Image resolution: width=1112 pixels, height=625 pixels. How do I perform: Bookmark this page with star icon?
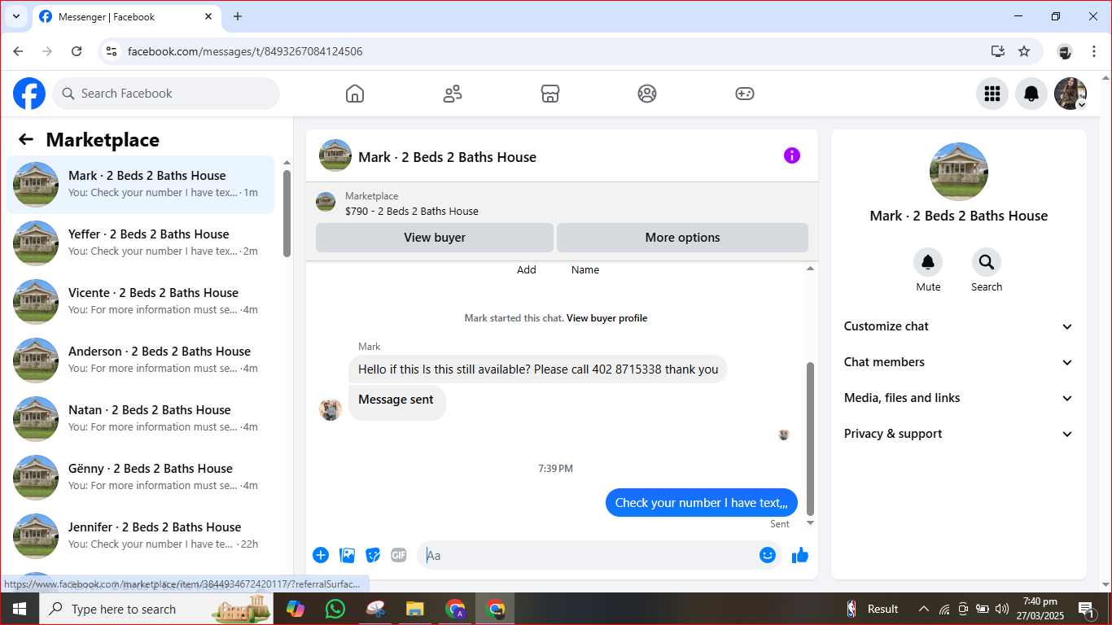1024,51
